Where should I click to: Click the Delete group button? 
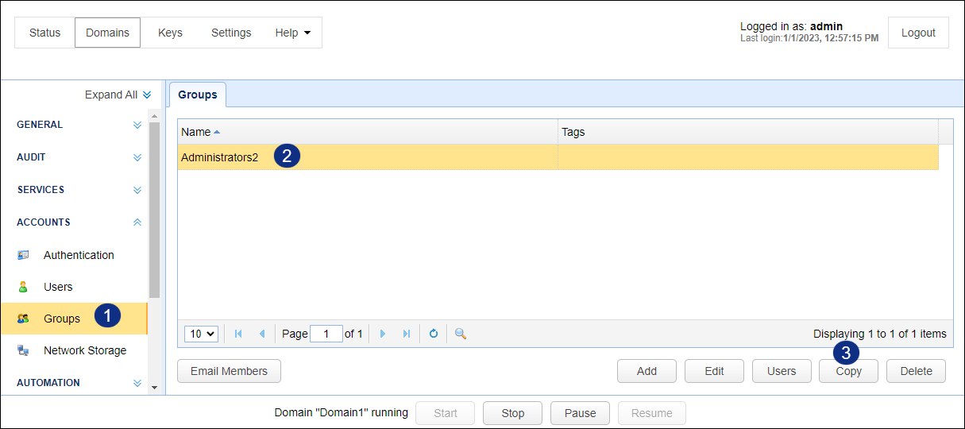[x=917, y=371]
